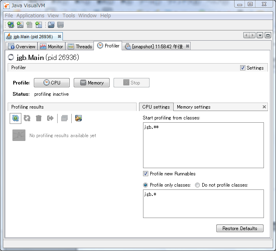The height and width of the screenshot is (251, 276).
Task: Click the Update Results Now icon
Action: pyautogui.click(x=27, y=118)
